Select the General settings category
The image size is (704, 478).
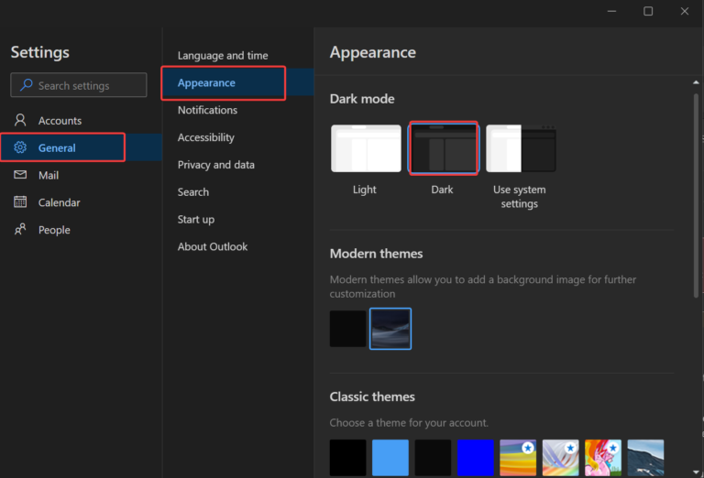(81, 147)
